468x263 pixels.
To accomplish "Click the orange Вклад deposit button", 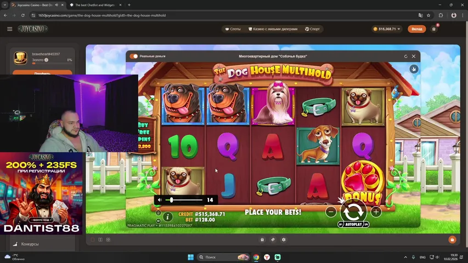I will coord(416,29).
